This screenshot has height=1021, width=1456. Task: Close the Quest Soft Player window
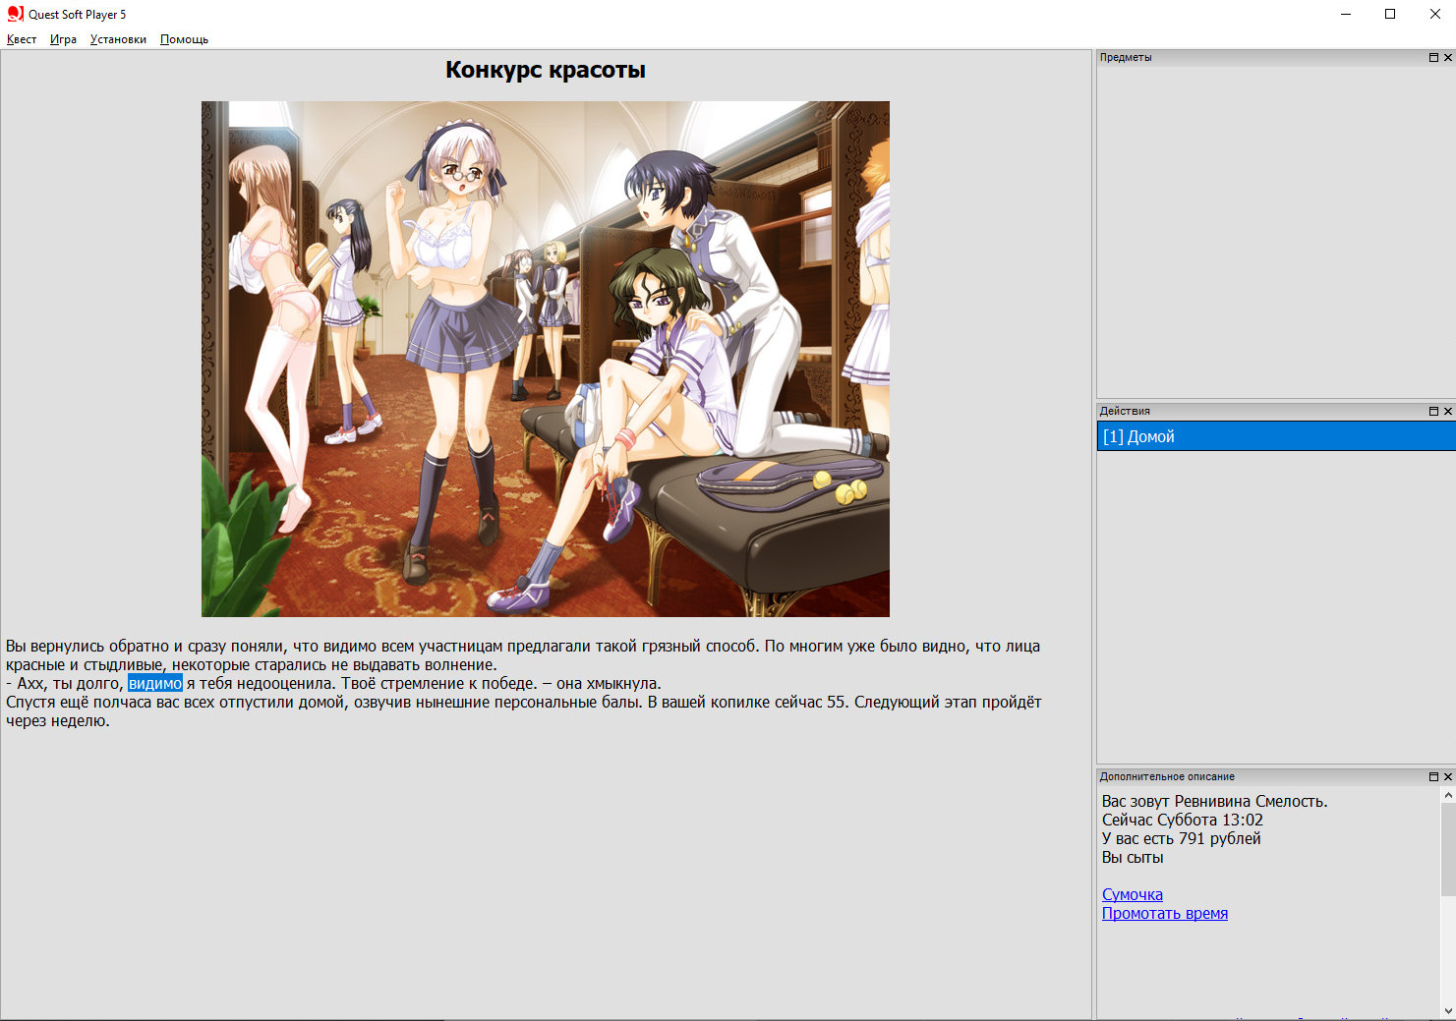click(1434, 14)
